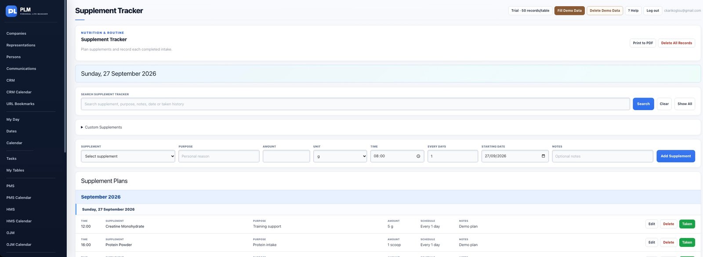Delete the Creatine Monohydrate plan
Screen dimensions: 703x257
[x=668, y=224]
